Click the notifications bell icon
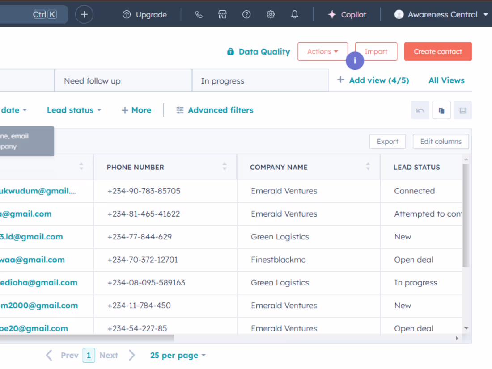 pos(294,14)
